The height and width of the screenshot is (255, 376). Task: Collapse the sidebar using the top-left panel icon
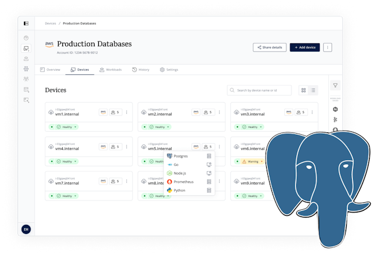[x=26, y=23]
